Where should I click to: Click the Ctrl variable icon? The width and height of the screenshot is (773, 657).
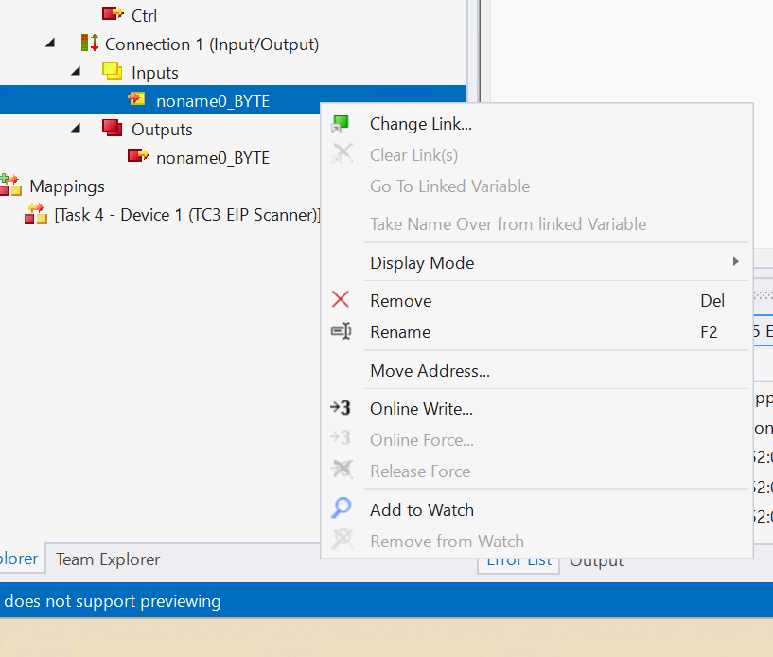point(113,15)
